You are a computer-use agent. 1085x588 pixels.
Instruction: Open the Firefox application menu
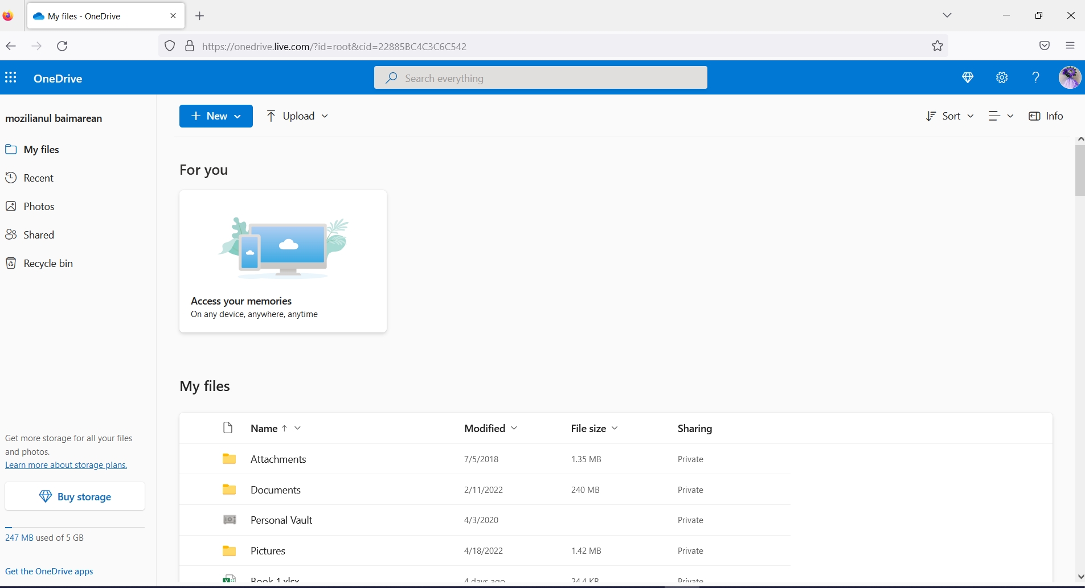pos(1070,46)
